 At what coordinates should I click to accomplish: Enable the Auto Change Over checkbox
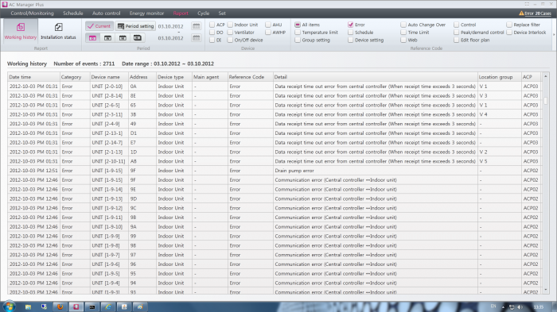(403, 25)
